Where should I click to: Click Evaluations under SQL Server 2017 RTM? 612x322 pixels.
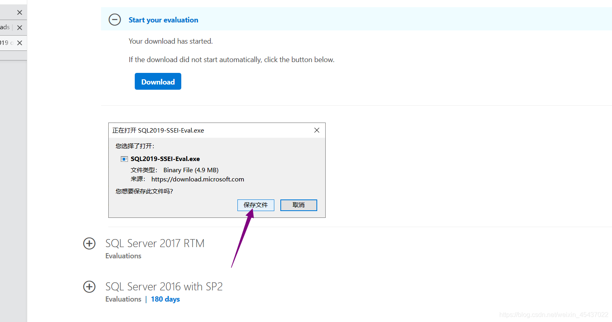coord(124,256)
